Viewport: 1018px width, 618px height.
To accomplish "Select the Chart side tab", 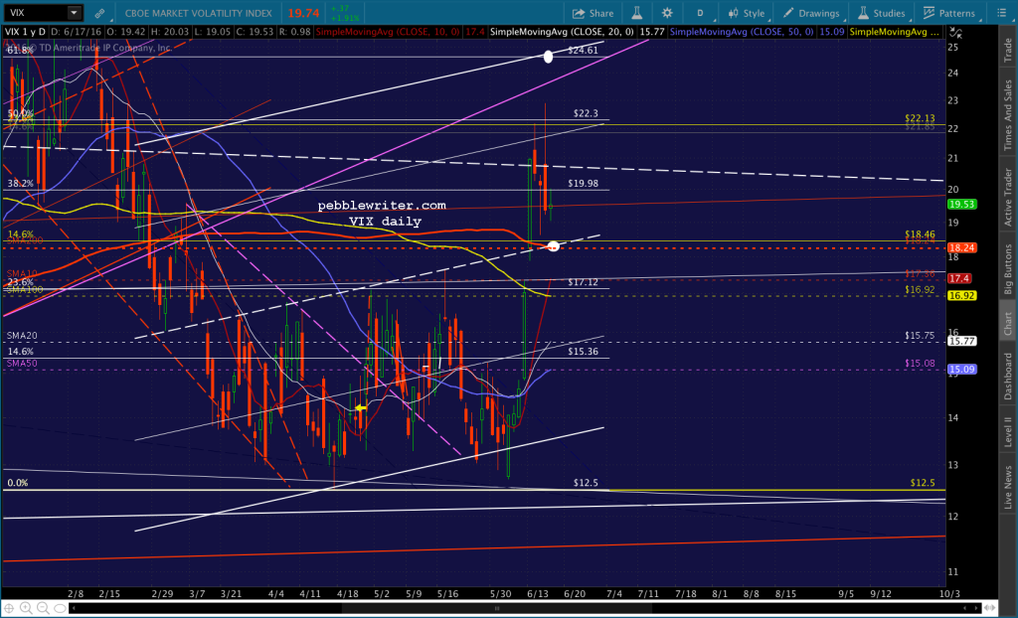I will (x=1008, y=324).
